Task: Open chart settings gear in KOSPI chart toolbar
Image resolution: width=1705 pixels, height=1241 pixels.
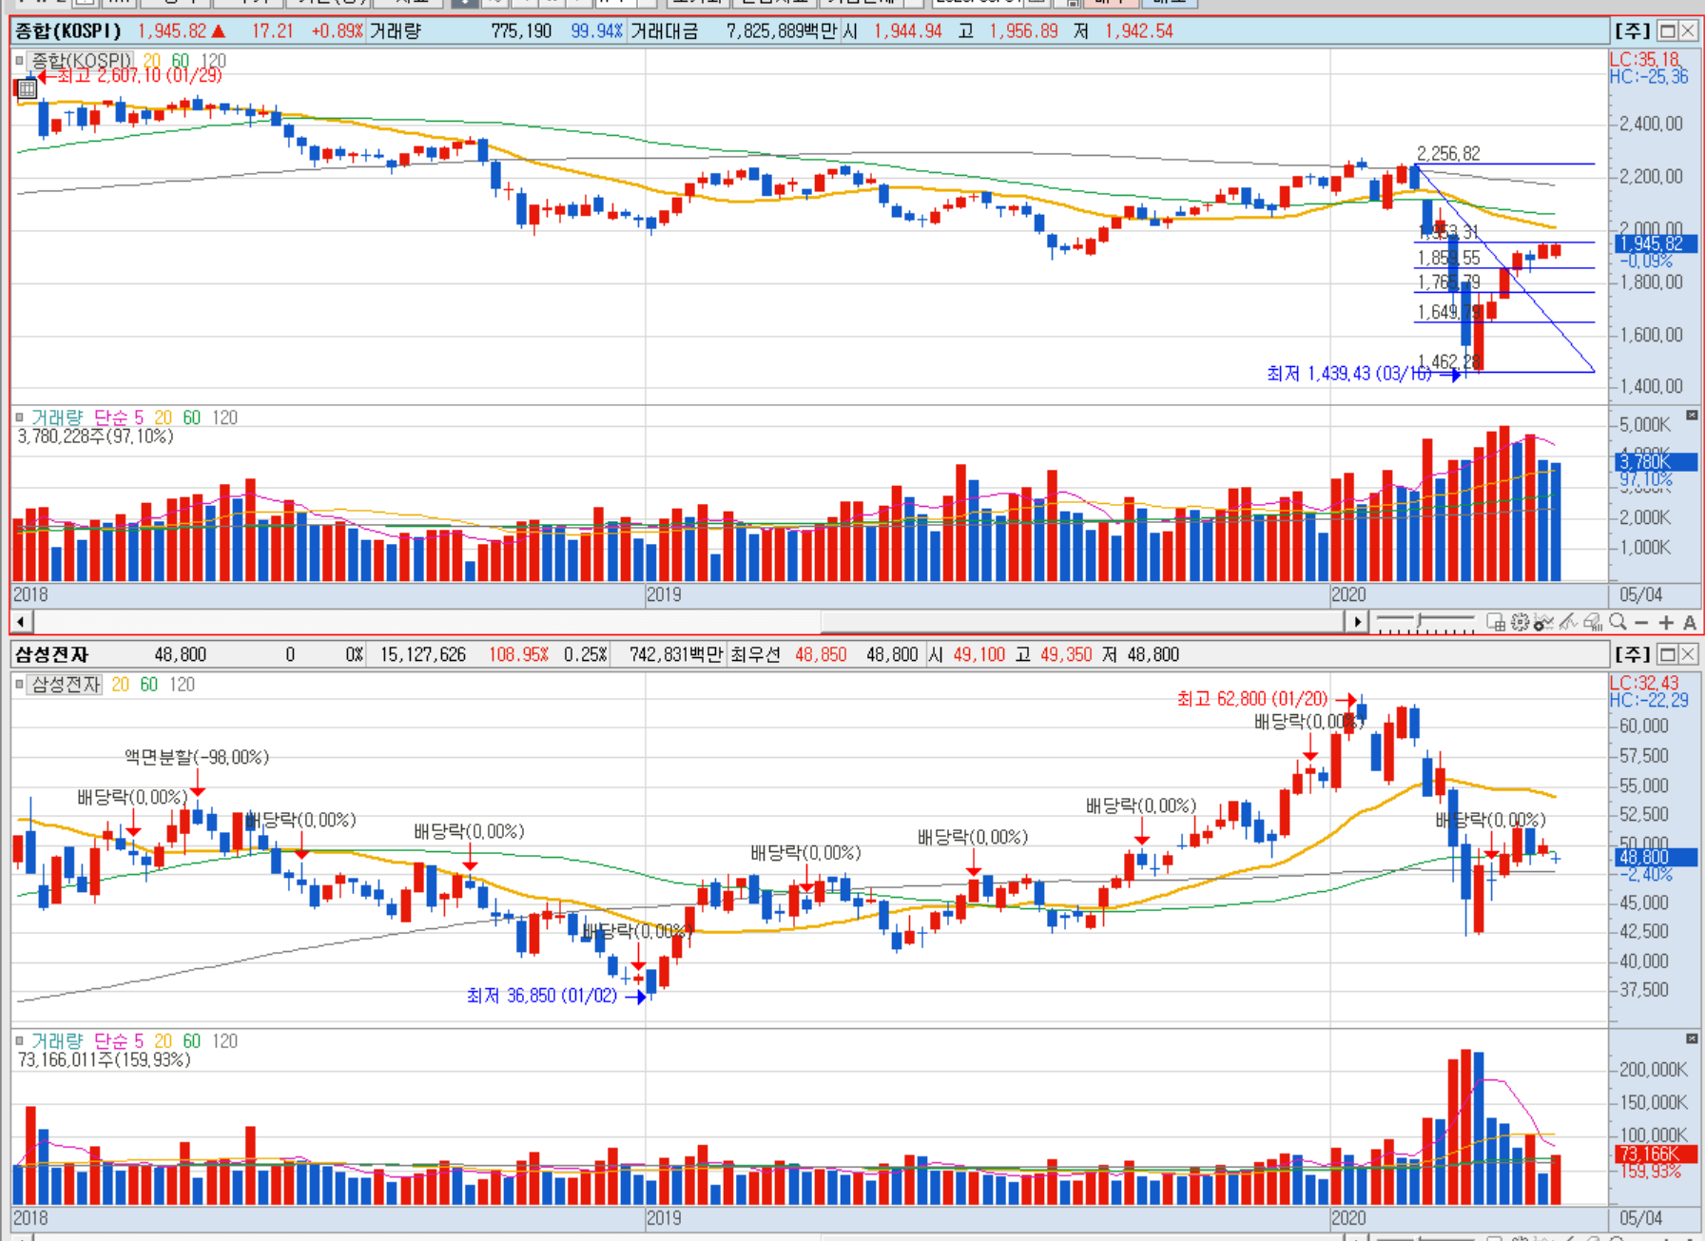Action: [1520, 622]
